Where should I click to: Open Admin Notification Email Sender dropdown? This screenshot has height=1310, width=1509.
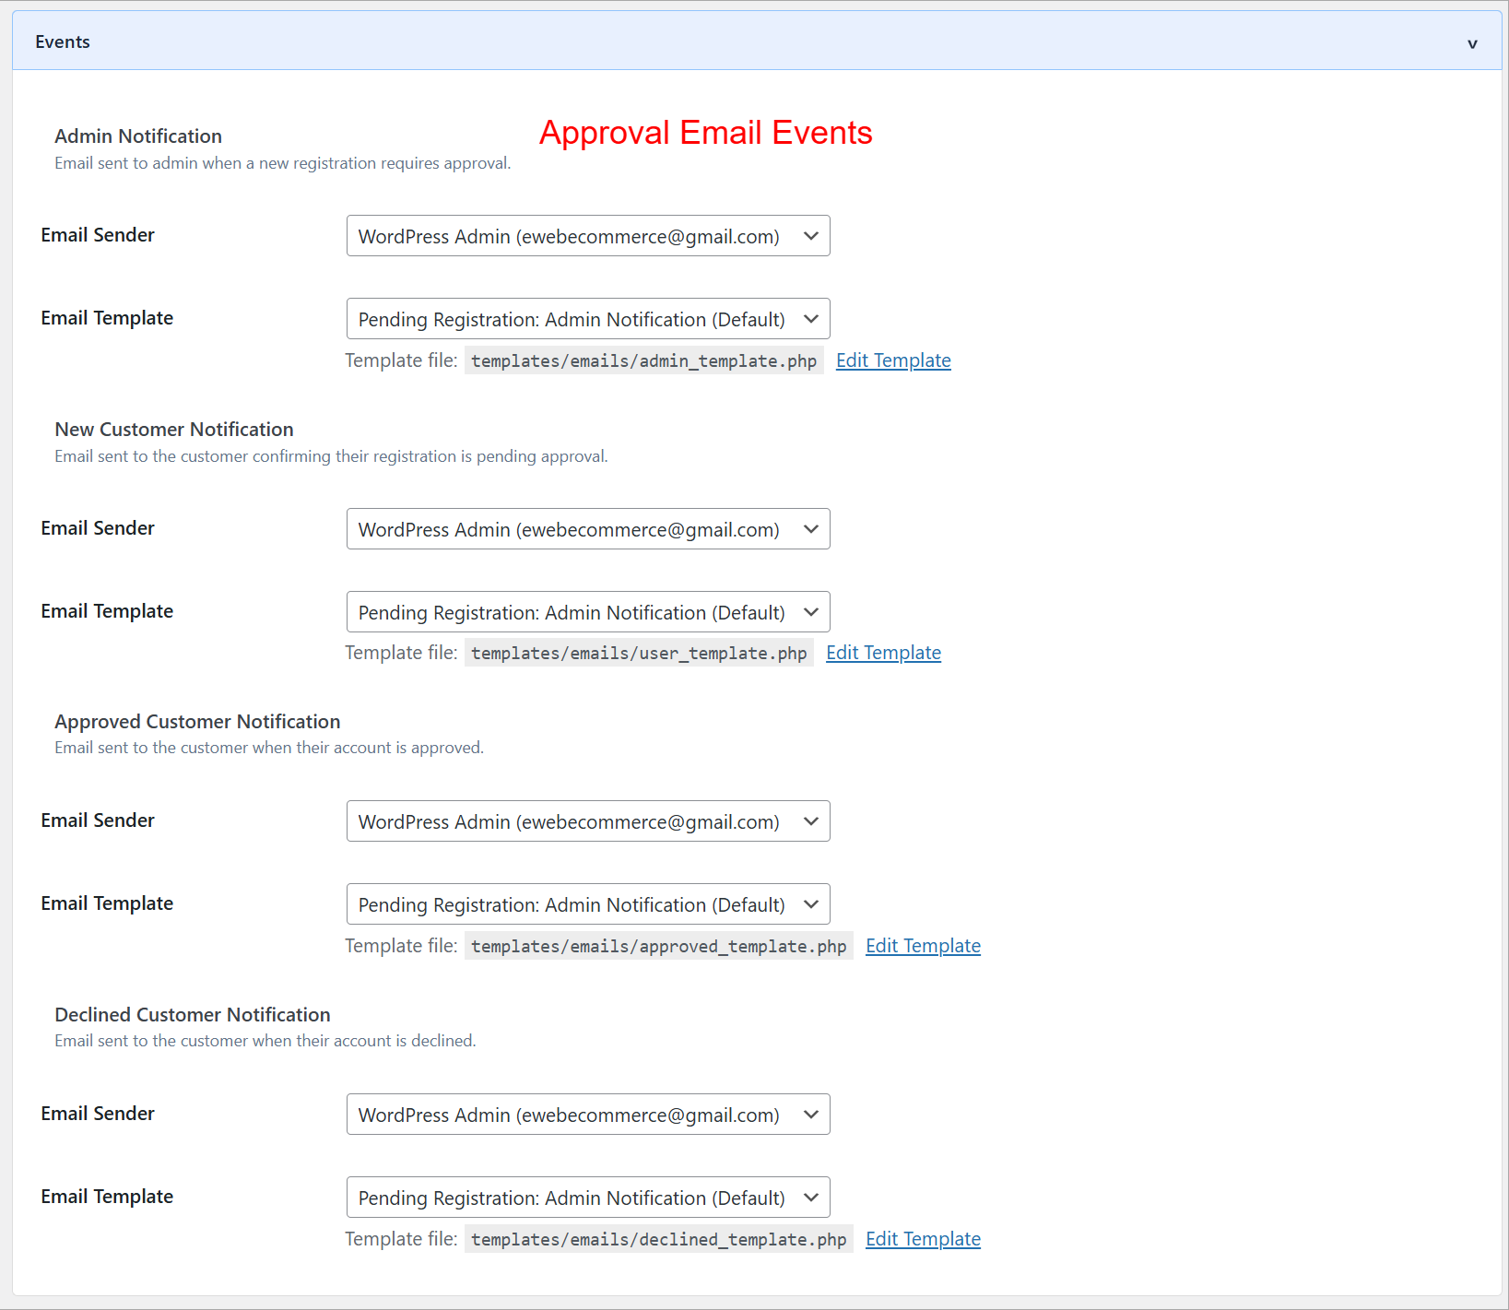click(588, 236)
